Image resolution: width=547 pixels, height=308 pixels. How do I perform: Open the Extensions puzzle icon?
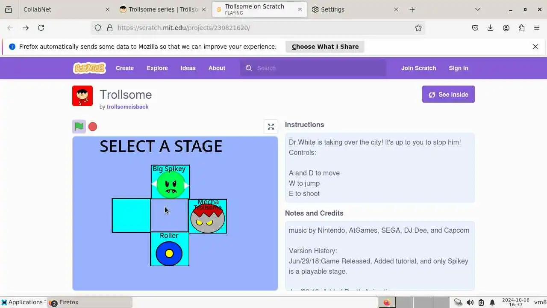point(521,28)
